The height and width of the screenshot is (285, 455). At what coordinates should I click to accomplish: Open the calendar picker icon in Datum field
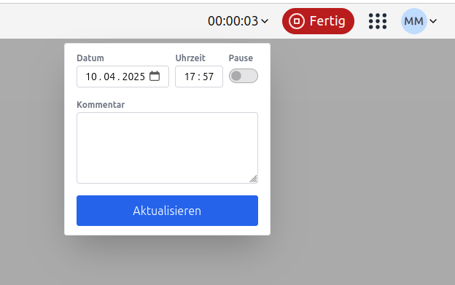click(x=155, y=77)
